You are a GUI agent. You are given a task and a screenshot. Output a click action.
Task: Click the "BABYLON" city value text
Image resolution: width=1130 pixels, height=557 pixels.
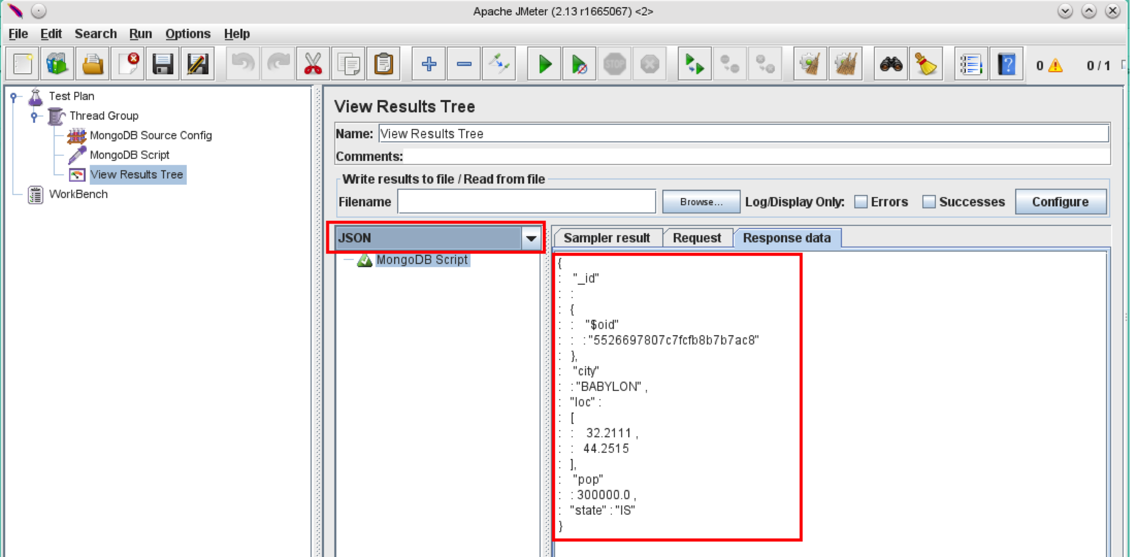click(609, 387)
